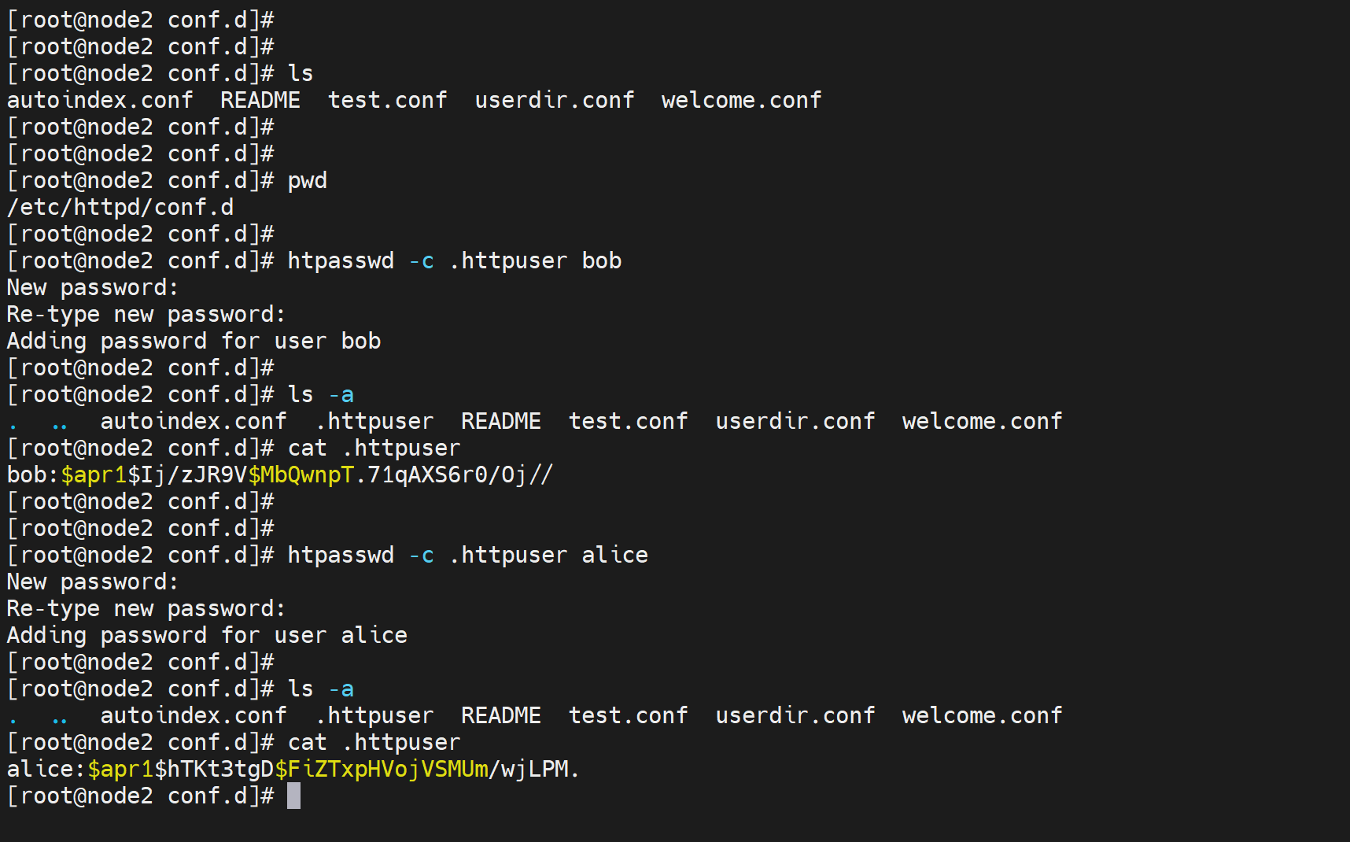Select autoindex.conf in the first ls output
The image size is (1350, 842).
tap(100, 101)
